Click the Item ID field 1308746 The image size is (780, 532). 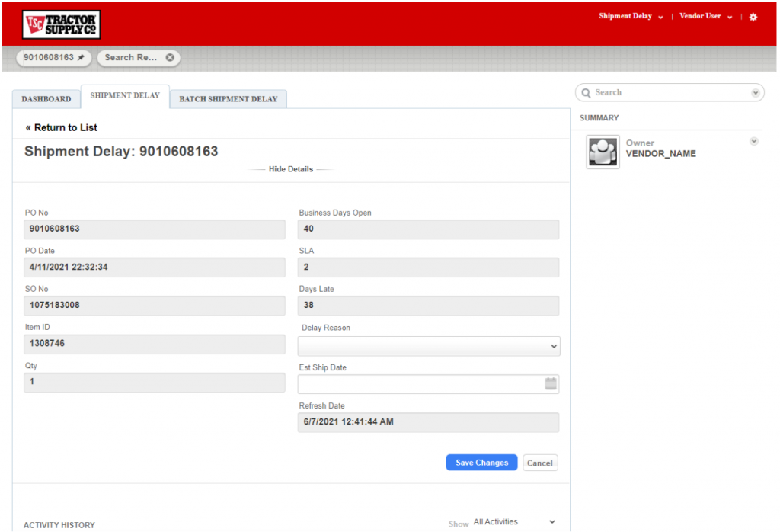click(x=155, y=344)
